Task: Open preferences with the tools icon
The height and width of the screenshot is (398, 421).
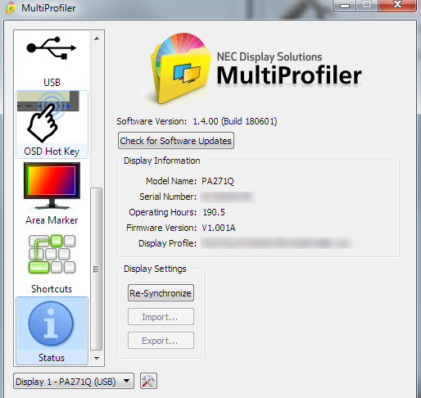Action: [x=148, y=381]
